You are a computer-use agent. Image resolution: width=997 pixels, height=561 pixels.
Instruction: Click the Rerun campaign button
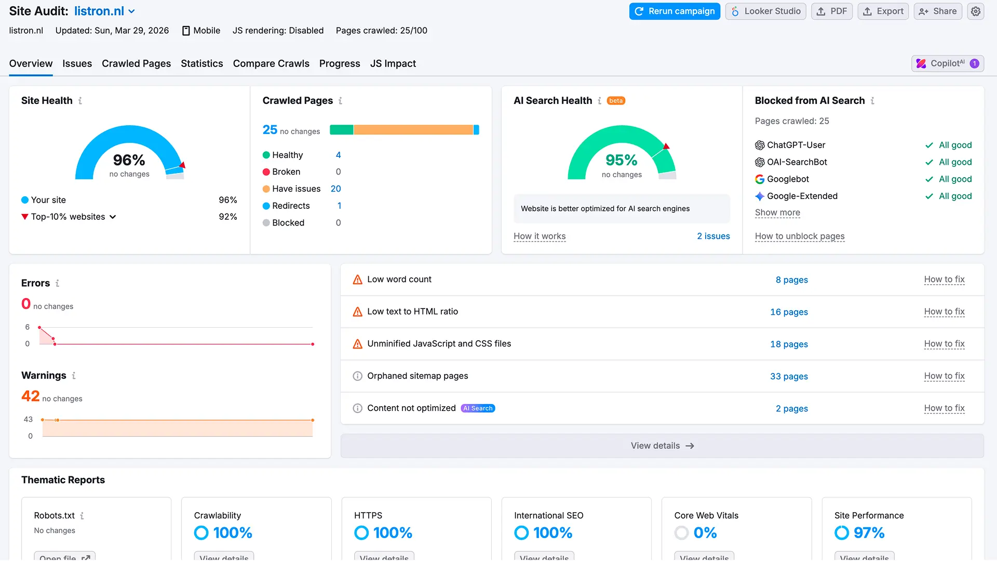point(674,11)
